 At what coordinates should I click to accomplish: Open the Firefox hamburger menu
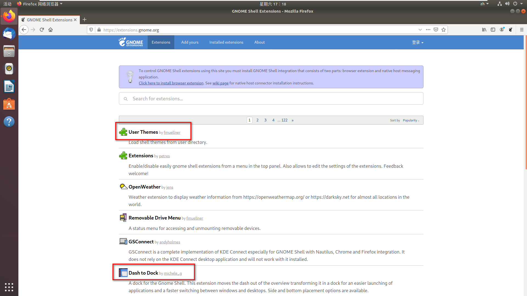(522, 30)
